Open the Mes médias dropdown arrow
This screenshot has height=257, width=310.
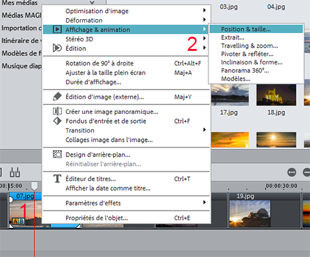tap(92, 3)
